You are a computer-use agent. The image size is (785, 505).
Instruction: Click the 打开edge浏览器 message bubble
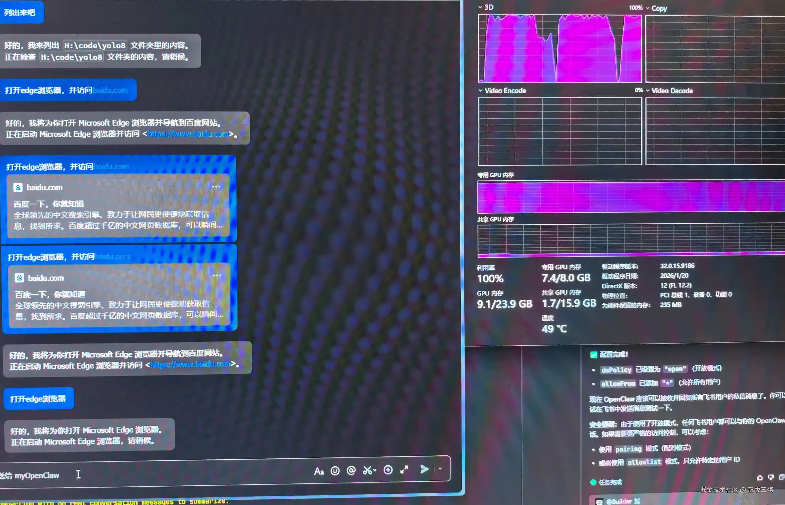(38, 399)
